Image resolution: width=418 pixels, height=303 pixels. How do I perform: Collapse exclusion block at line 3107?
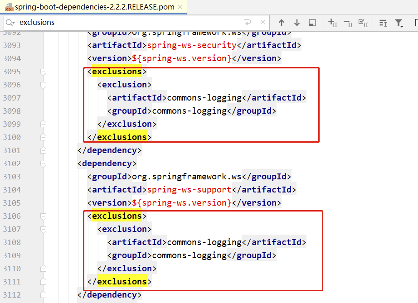43,229
